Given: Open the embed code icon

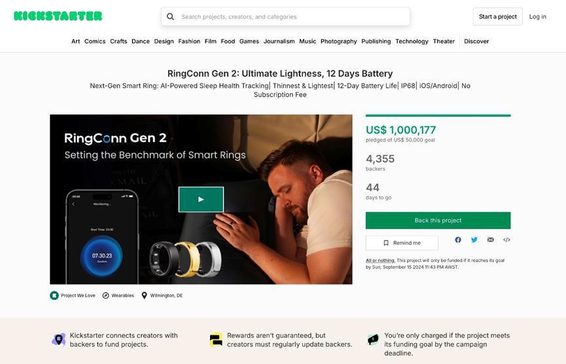Looking at the screenshot, I should point(506,240).
